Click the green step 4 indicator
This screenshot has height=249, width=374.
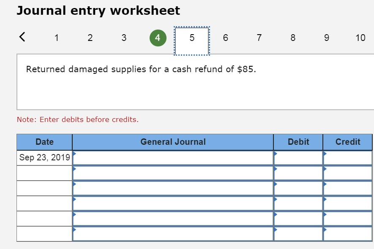tap(158, 37)
